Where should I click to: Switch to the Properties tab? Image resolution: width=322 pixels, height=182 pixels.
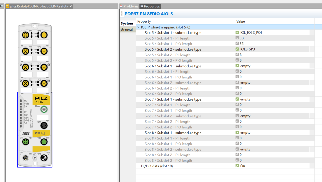pos(150,6)
